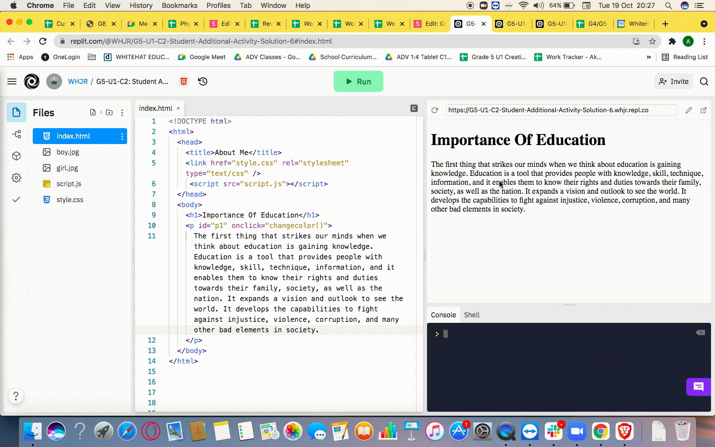Open the Bookmarks menu in menu bar
This screenshot has width=715, height=447.
(179, 5)
